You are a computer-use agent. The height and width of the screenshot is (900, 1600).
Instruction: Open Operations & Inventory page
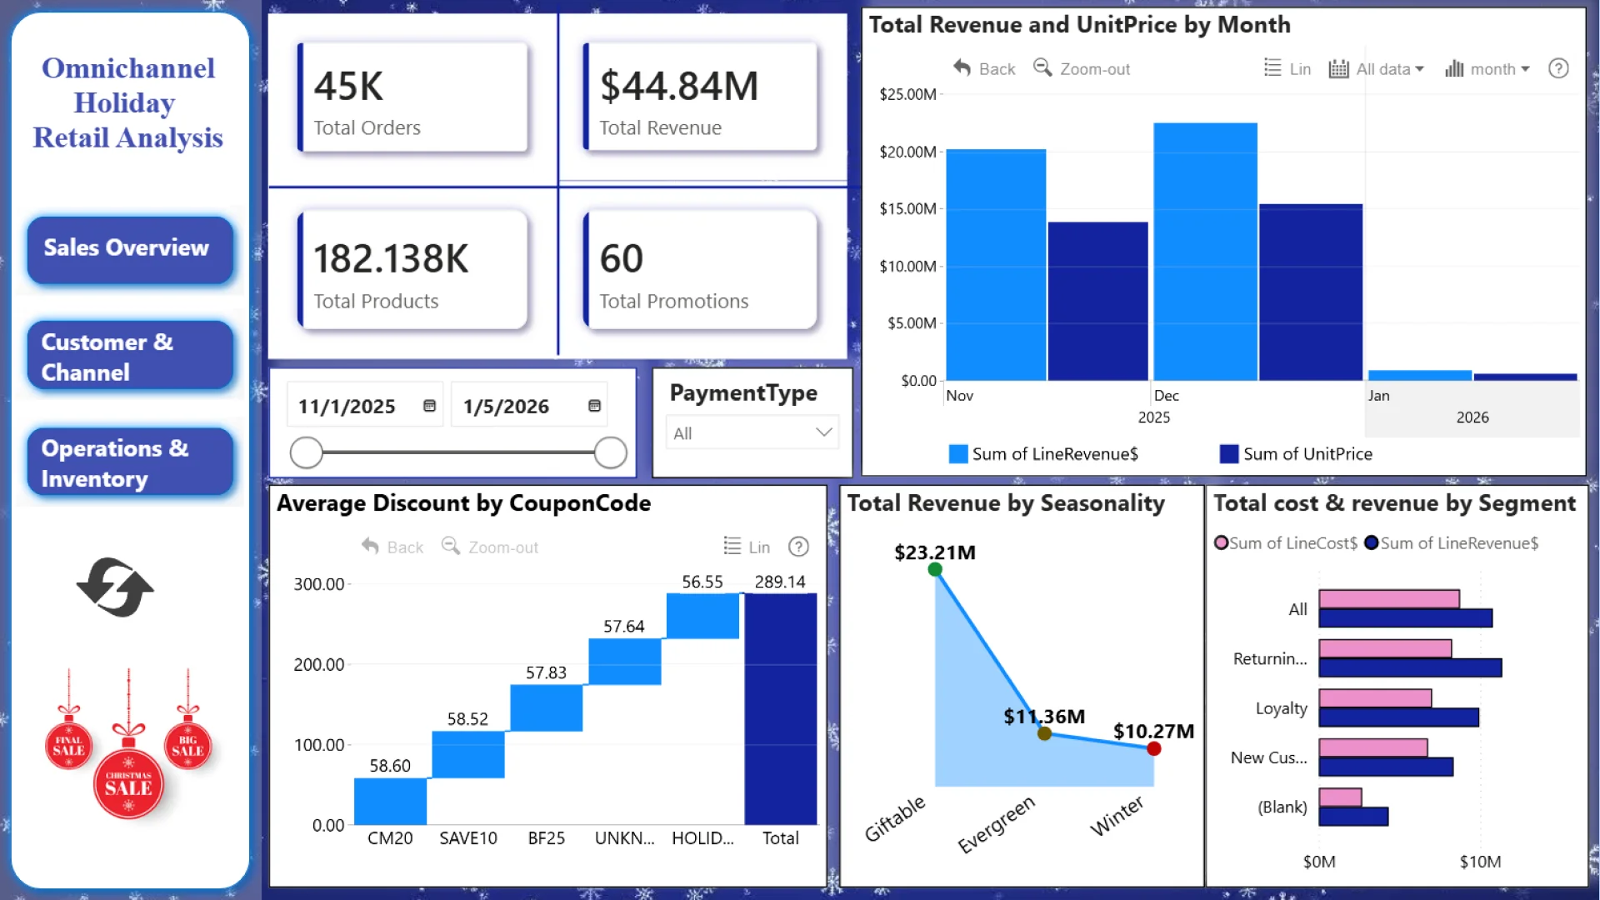click(x=130, y=462)
